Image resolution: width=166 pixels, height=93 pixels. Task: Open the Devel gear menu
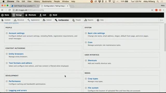[53, 15]
